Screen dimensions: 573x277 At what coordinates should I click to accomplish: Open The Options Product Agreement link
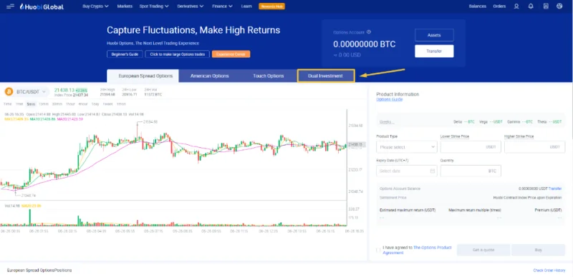(x=417, y=250)
